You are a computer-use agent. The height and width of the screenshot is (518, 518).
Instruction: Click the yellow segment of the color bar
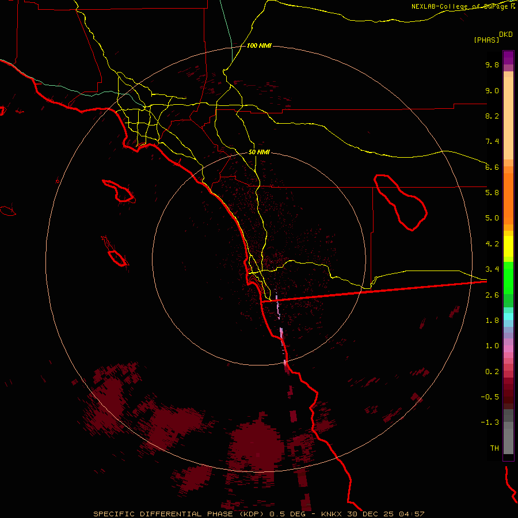[508, 246]
